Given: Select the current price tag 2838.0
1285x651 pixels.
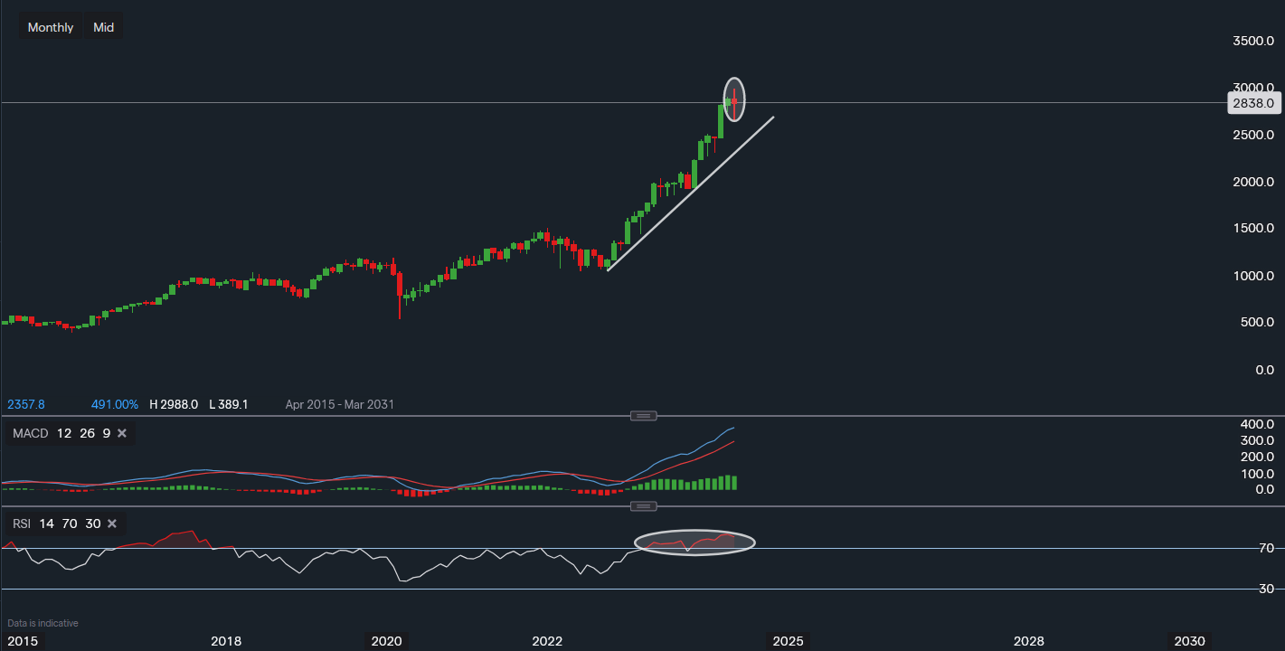Looking at the screenshot, I should 1254,103.
